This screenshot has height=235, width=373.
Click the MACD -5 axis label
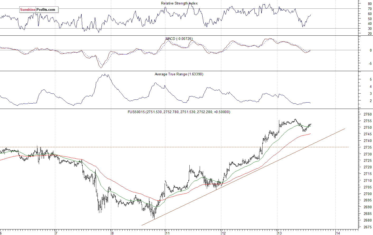pos(370,64)
